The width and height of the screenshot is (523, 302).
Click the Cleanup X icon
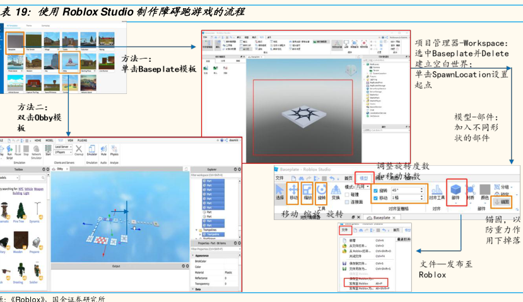click(x=79, y=150)
